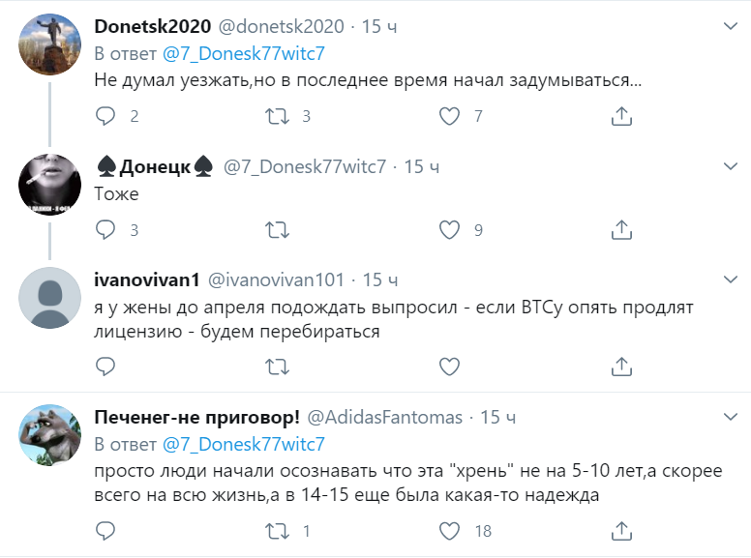Open @7_Donesk77witc7 link in Печенег's reply
Screen dimensions: 751x558
(x=243, y=444)
